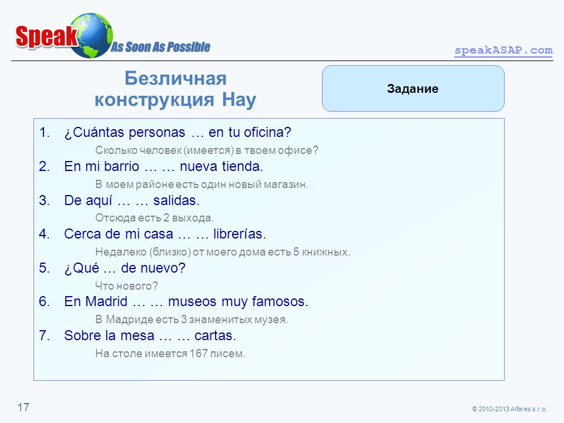This screenshot has width=564, height=423.
Task: Click the slide number 17
Action: 23,408
